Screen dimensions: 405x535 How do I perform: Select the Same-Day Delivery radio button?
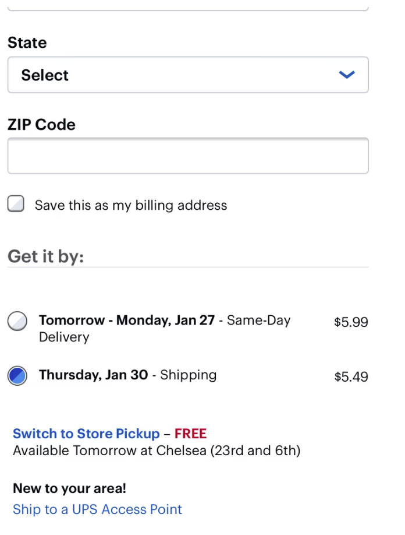coord(17,321)
